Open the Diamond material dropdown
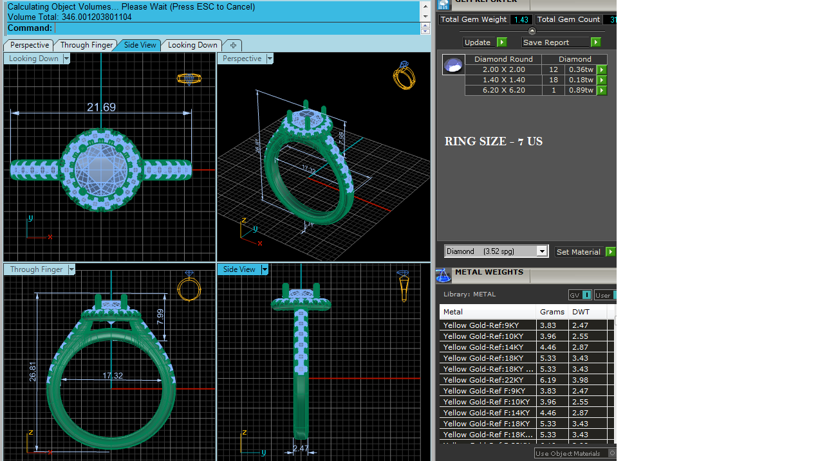This screenshot has height=461, width=820. [x=542, y=251]
